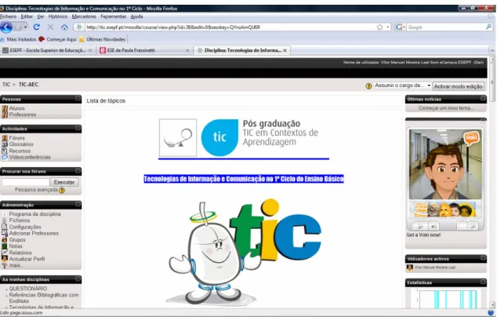
Task: Open the browser home page icon
Action: click(64, 27)
